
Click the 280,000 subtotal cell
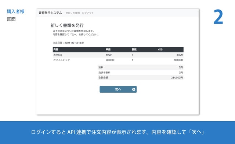point(178,60)
